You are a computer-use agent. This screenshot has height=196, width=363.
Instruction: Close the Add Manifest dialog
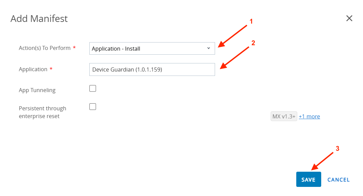[x=349, y=19]
